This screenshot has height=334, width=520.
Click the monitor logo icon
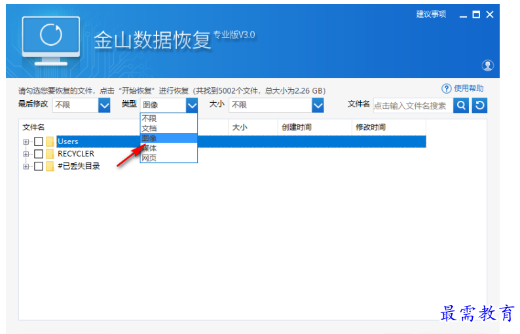pyautogui.click(x=51, y=41)
